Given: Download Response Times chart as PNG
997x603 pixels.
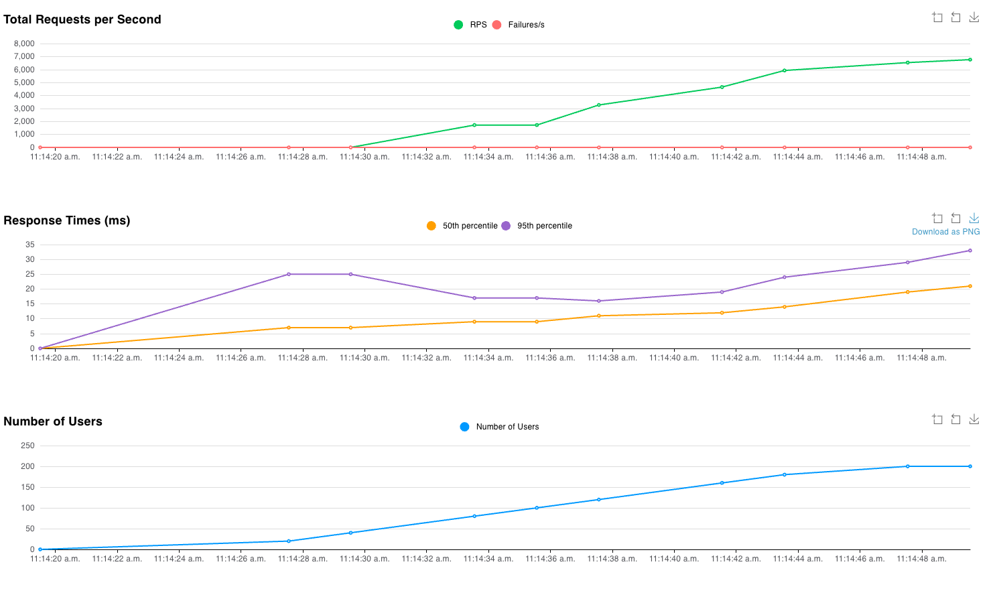Looking at the screenshot, I should 974,218.
